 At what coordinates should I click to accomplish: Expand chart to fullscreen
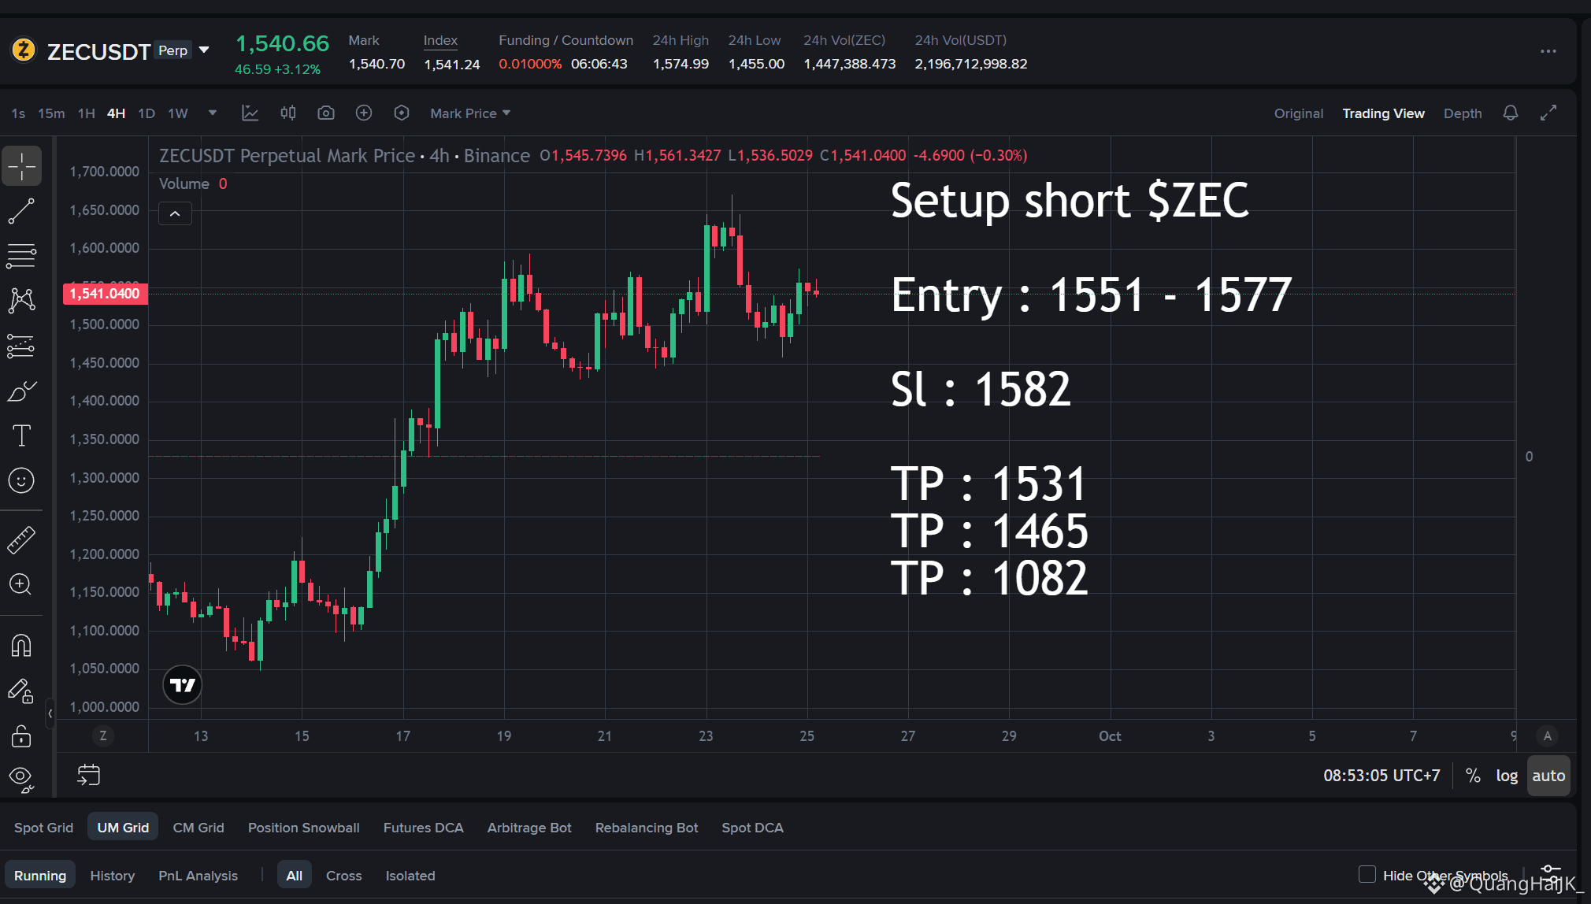1548,113
